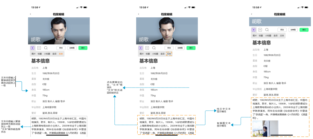Select the 图片 tab in the left mockup
This screenshot has height=139, width=313.
coord(34,54)
